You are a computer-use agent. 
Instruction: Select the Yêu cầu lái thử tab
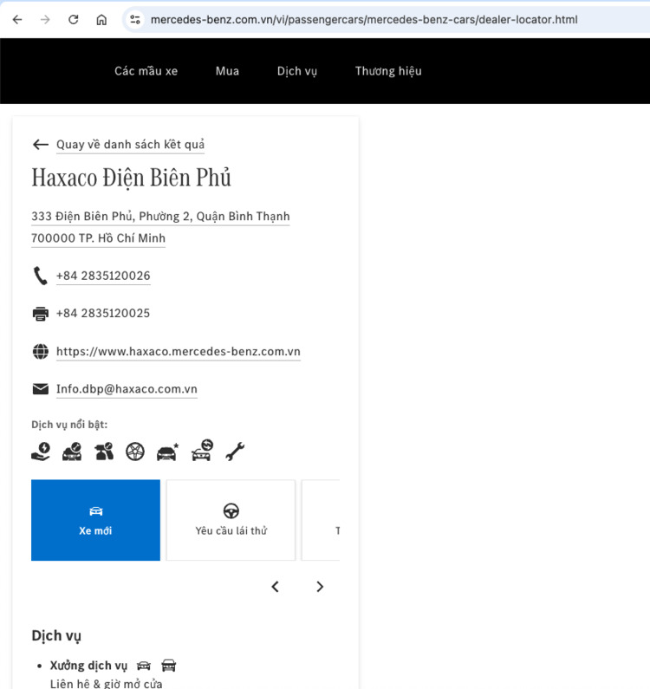point(231,520)
